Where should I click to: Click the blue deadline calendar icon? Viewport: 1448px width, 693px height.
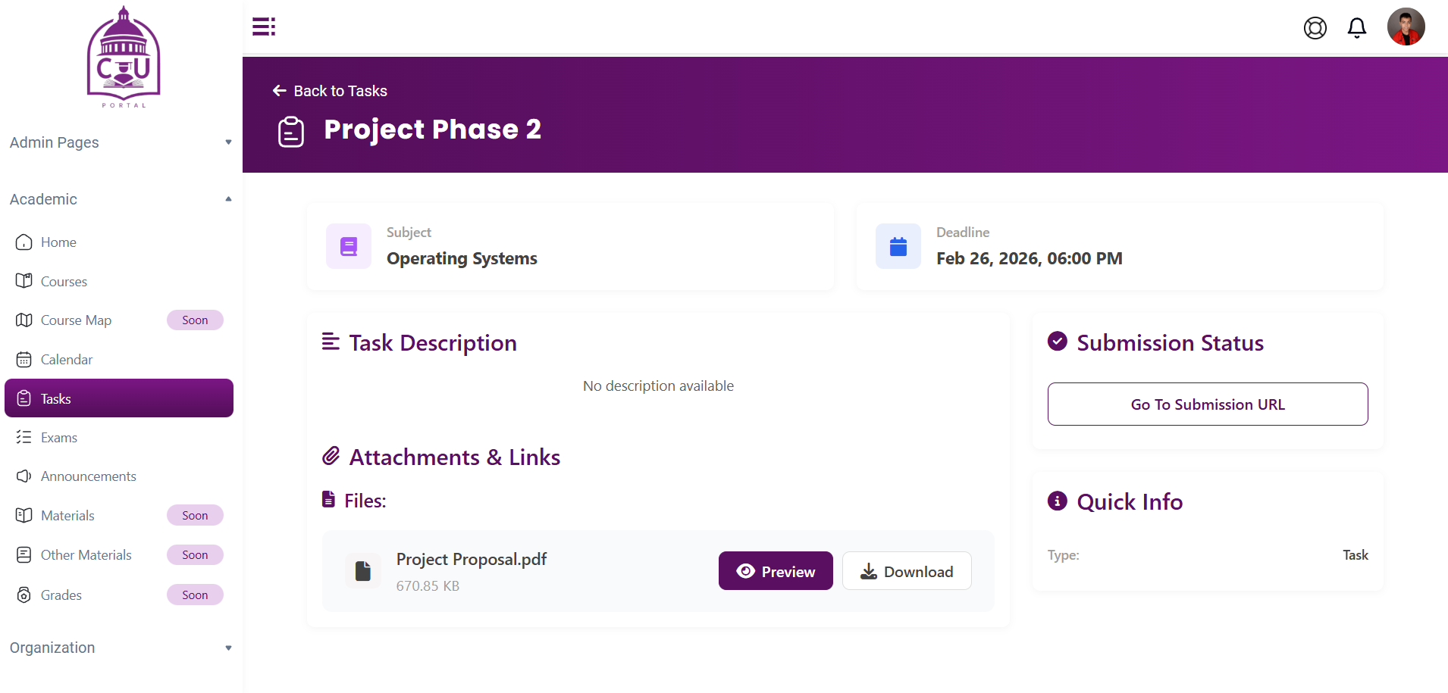tap(898, 246)
